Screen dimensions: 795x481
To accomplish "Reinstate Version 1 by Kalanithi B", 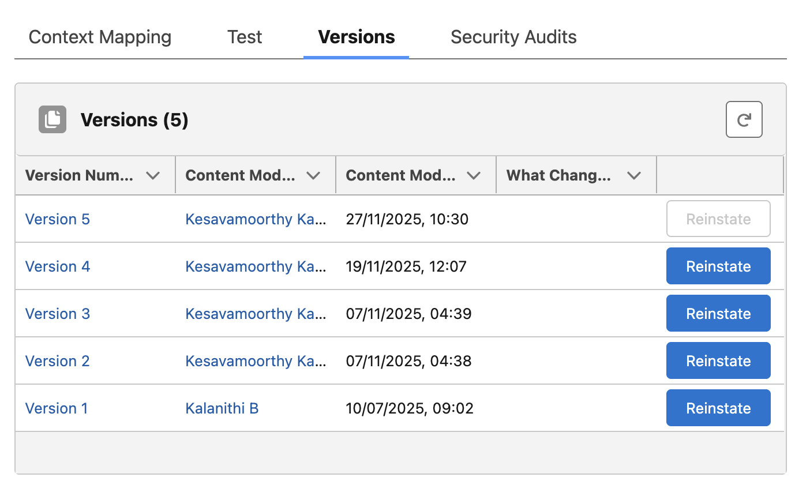I will point(718,408).
